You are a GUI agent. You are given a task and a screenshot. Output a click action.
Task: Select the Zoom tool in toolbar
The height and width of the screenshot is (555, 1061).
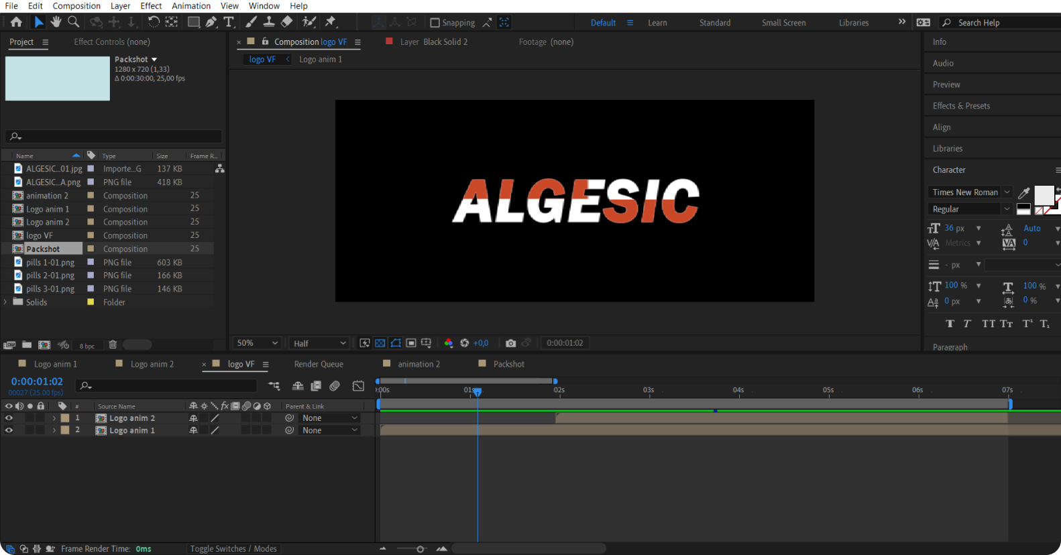point(74,22)
